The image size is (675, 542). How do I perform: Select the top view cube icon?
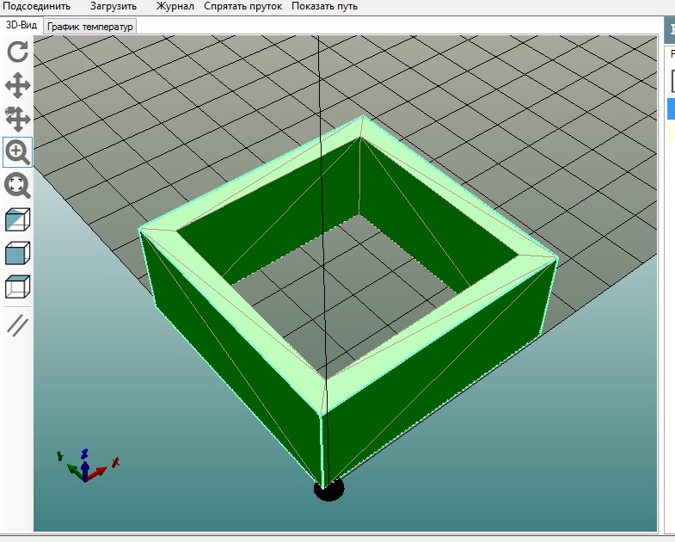tap(17, 286)
